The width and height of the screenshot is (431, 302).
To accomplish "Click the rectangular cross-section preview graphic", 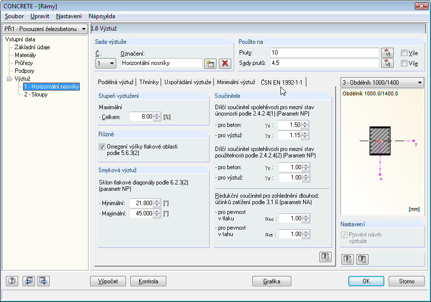I will coord(380,141).
